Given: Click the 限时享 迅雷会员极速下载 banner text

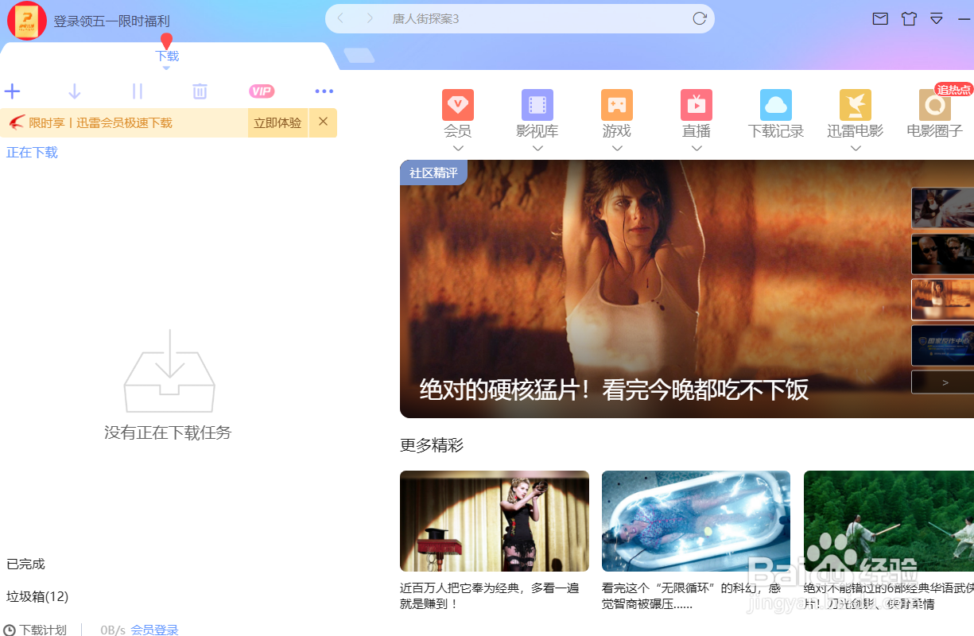Looking at the screenshot, I should pos(100,122).
